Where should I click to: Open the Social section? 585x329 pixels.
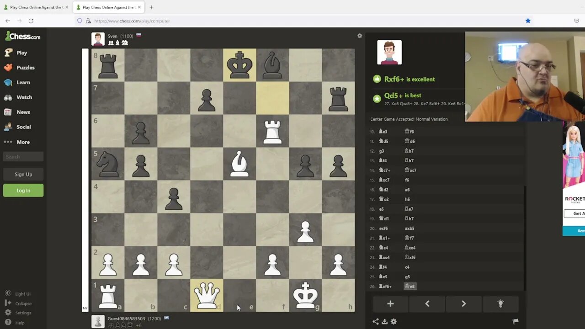18,127
